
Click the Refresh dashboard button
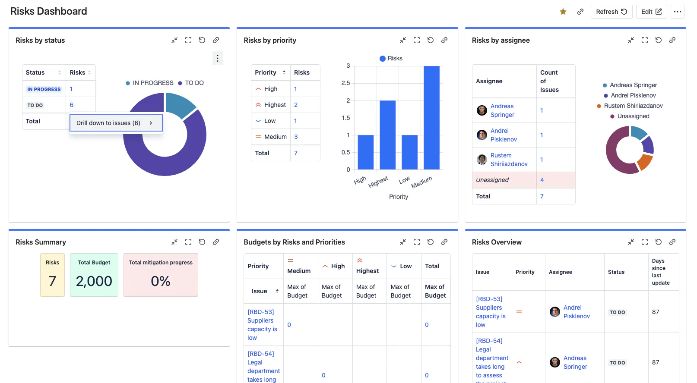coord(611,12)
